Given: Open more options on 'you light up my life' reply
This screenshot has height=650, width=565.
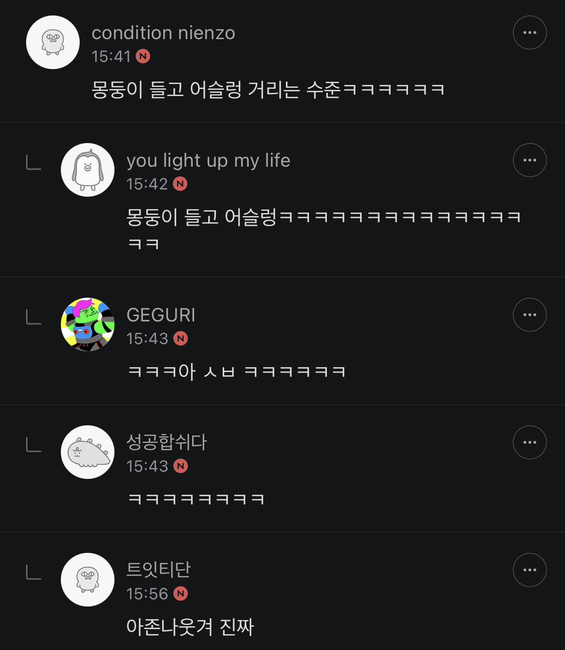Looking at the screenshot, I should click(529, 160).
